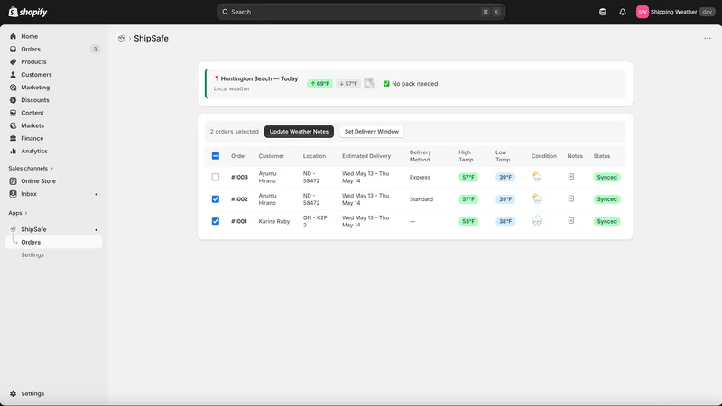This screenshot has height=406, width=722.
Task: Click the dev badge in top bar
Action: [708, 12]
